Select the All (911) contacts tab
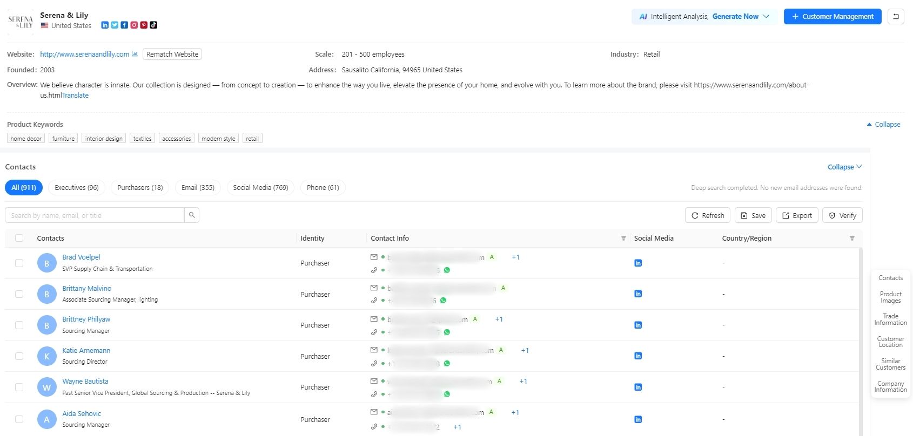913x436 pixels. tap(24, 188)
